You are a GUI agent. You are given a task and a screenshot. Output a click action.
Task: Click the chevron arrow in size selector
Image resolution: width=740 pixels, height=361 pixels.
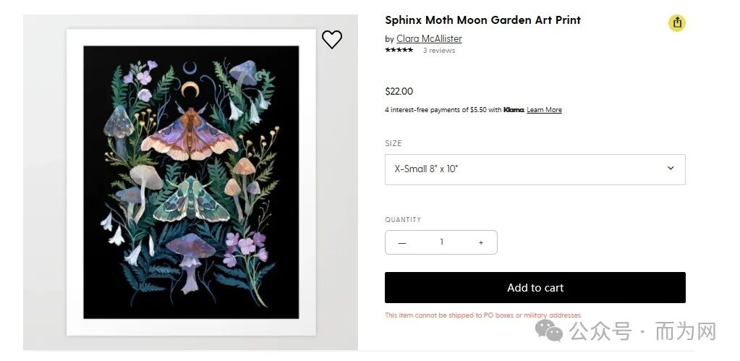tap(670, 169)
